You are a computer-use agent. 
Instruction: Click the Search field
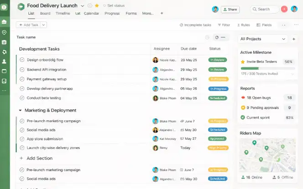(265, 9)
